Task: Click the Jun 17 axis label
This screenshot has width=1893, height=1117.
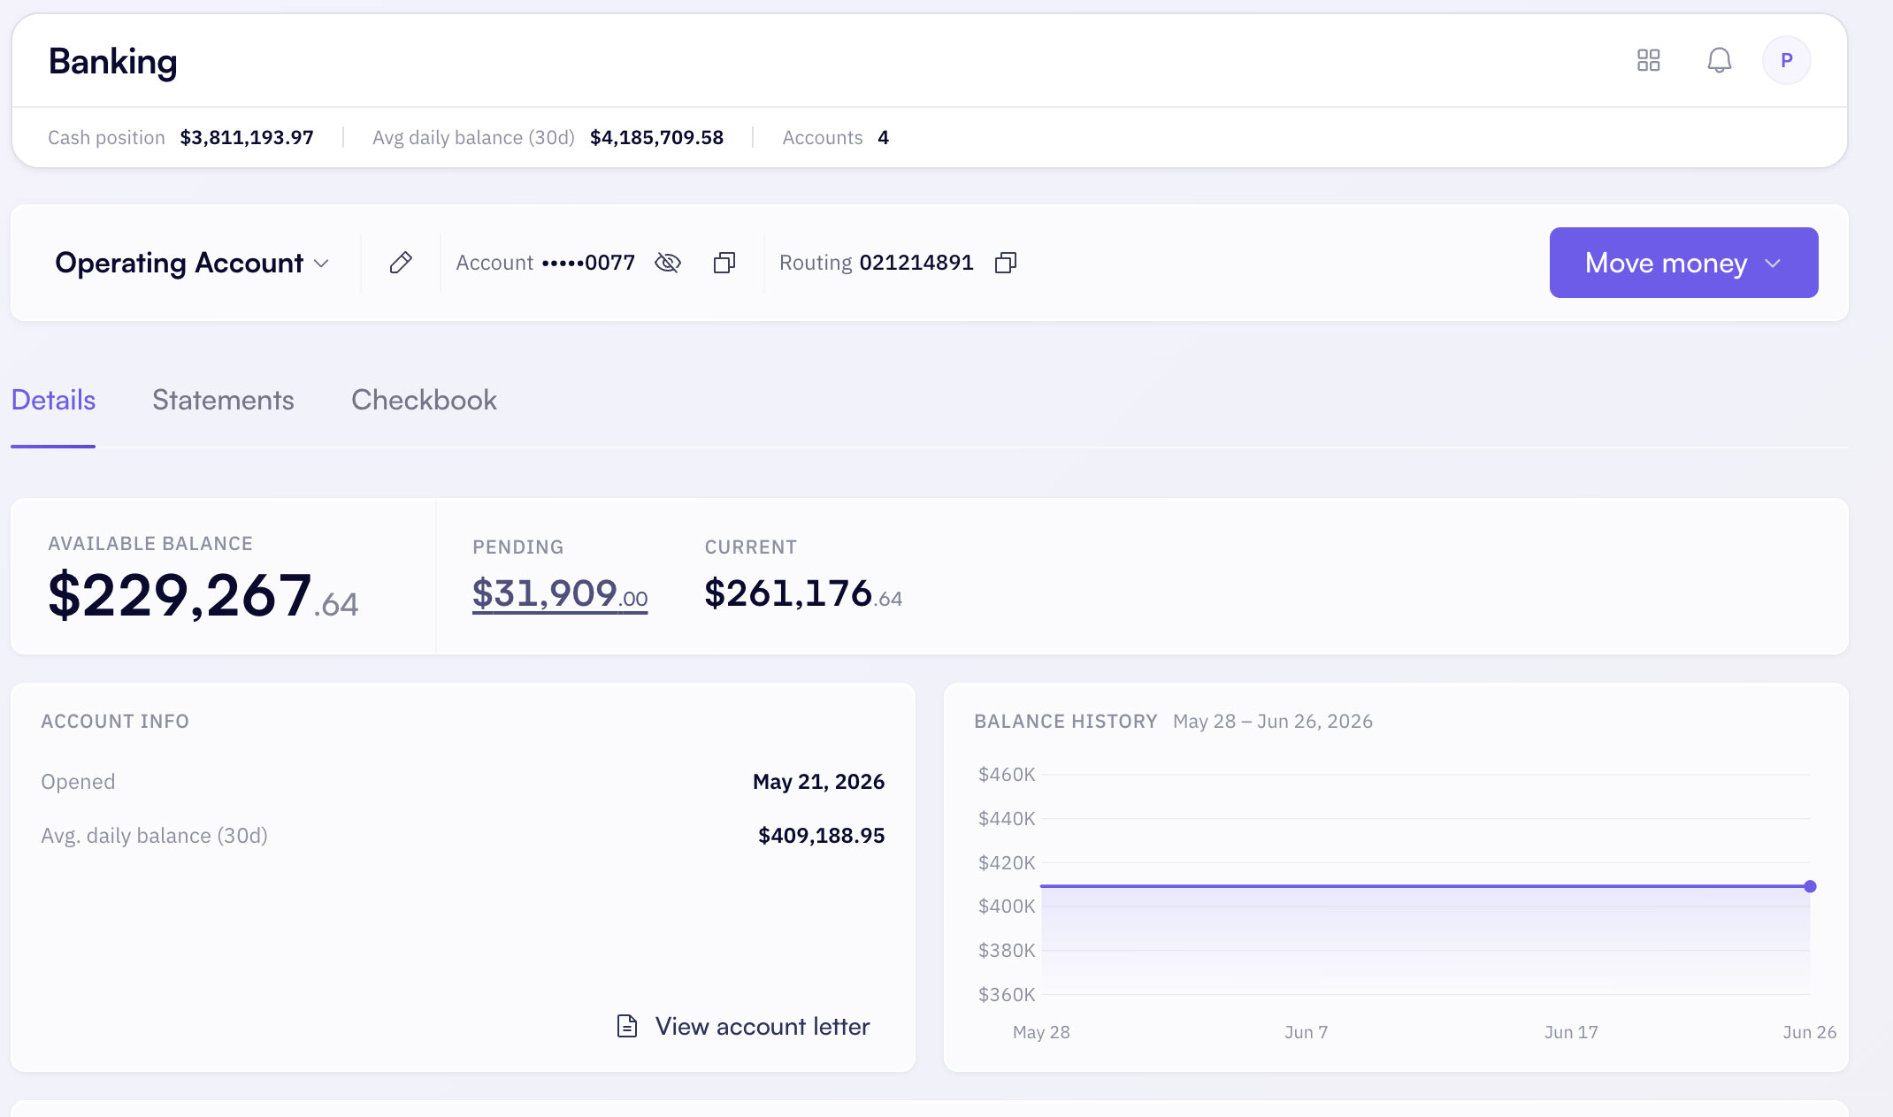Action: click(1571, 1032)
